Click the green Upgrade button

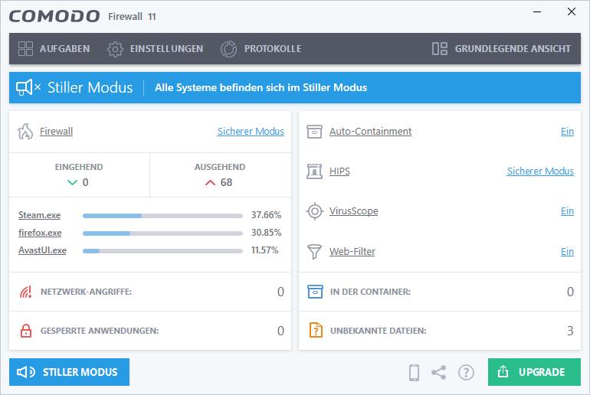(x=533, y=372)
